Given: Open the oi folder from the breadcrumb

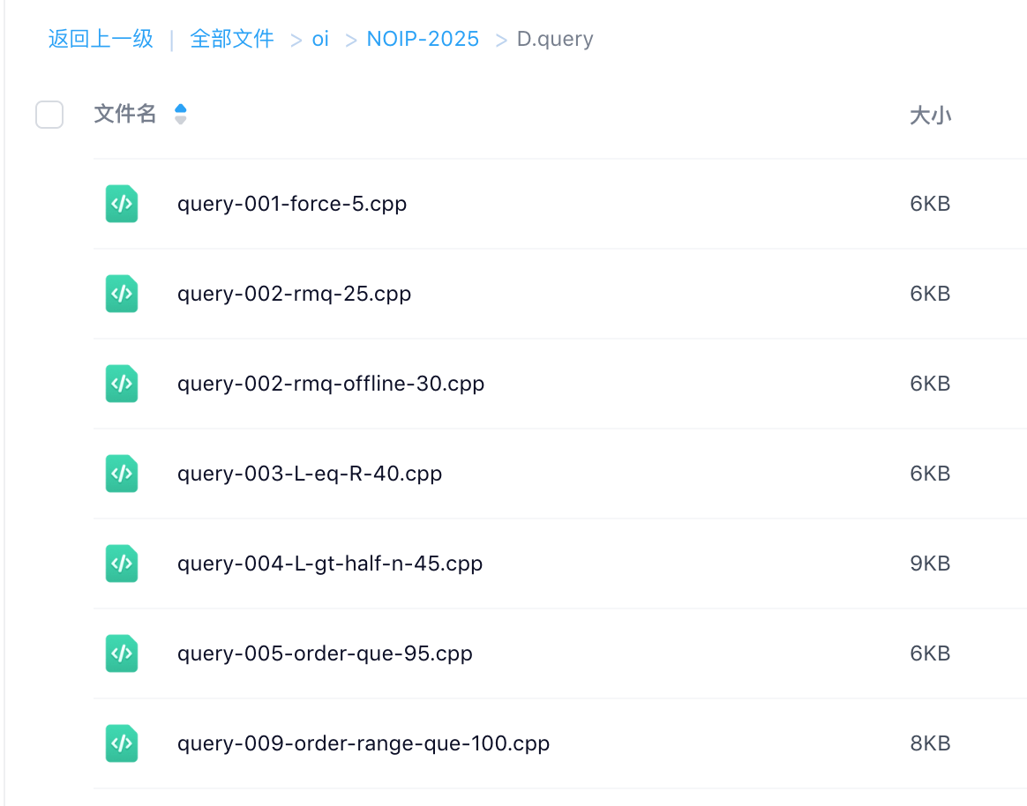Looking at the screenshot, I should click(319, 39).
